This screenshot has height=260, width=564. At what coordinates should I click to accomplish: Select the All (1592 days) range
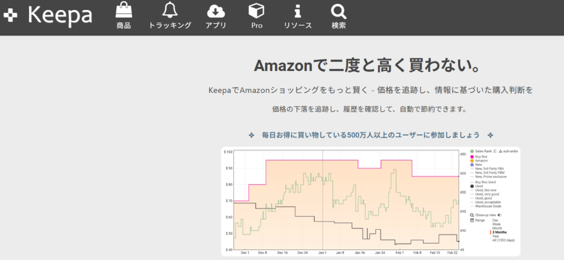pyautogui.click(x=503, y=240)
